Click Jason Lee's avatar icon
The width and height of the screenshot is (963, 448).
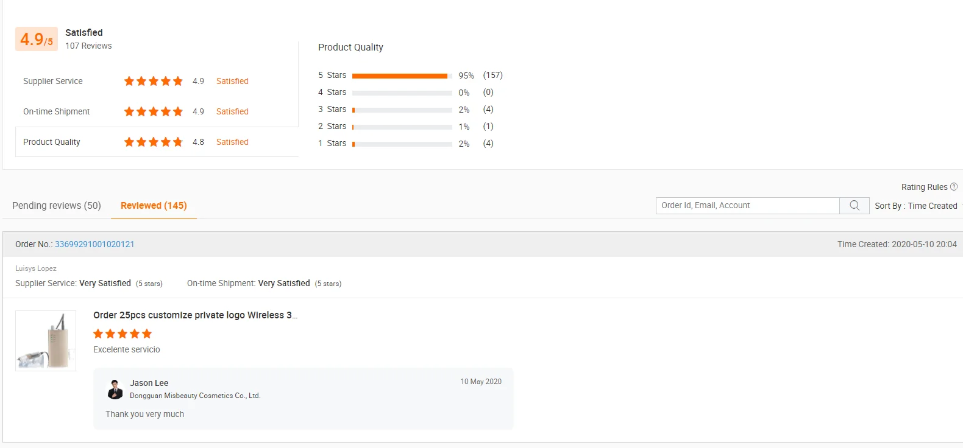click(x=115, y=389)
